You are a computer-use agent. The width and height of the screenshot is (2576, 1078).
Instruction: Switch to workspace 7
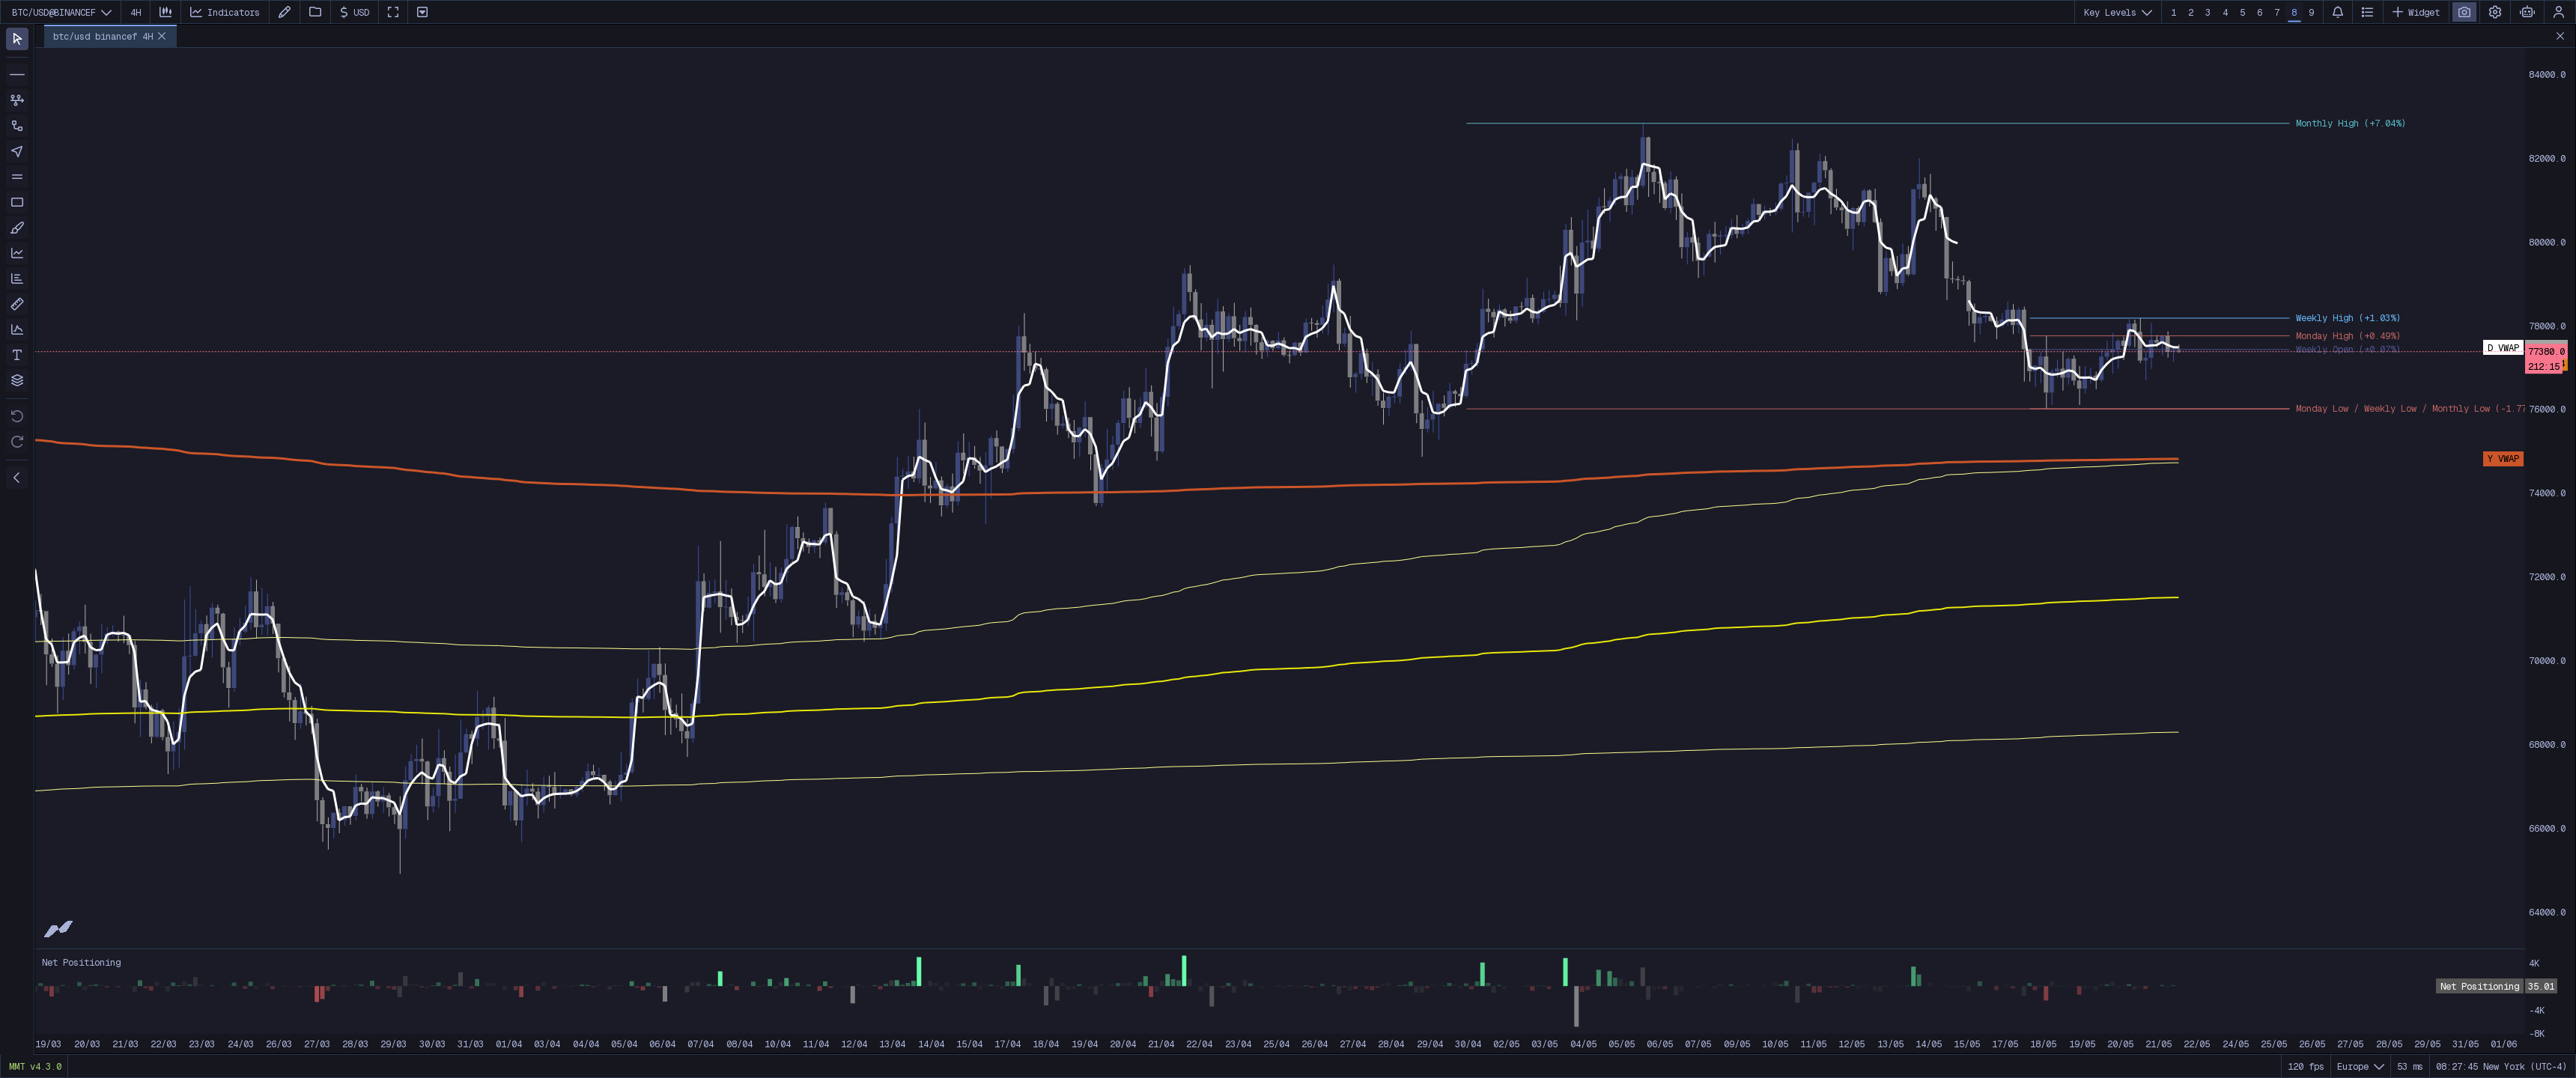click(x=2277, y=12)
